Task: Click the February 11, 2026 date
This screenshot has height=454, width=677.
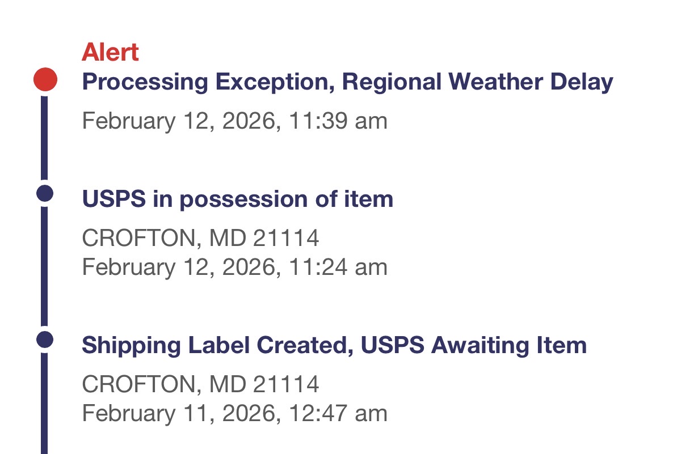Action: click(180, 413)
